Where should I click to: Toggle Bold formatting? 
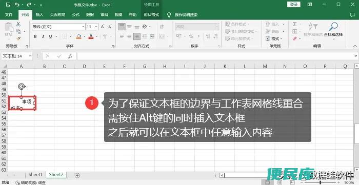(x=35, y=36)
